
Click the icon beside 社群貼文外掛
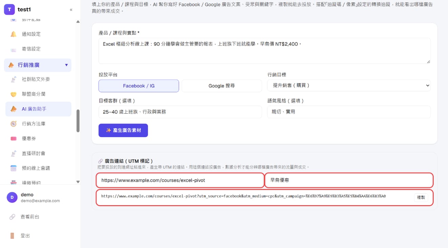pyautogui.click(x=14, y=79)
